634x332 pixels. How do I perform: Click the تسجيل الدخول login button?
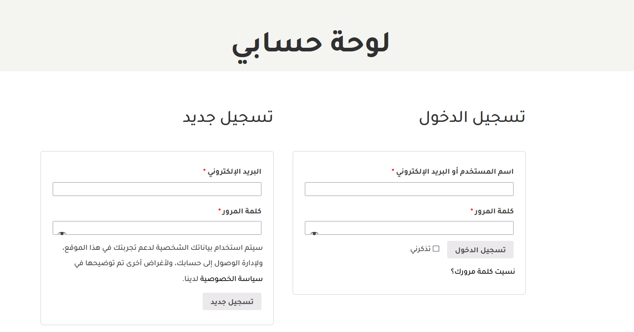point(480,250)
